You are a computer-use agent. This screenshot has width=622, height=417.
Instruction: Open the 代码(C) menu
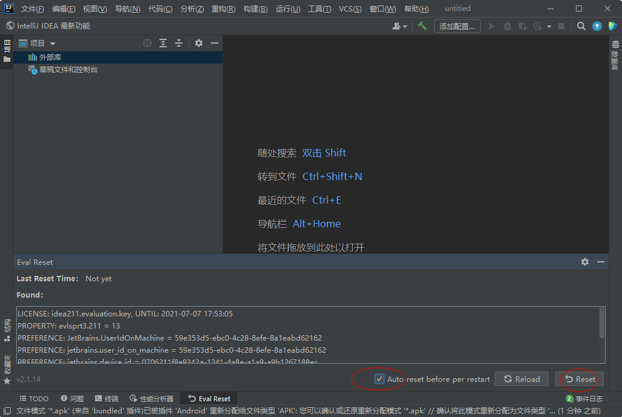(160, 8)
